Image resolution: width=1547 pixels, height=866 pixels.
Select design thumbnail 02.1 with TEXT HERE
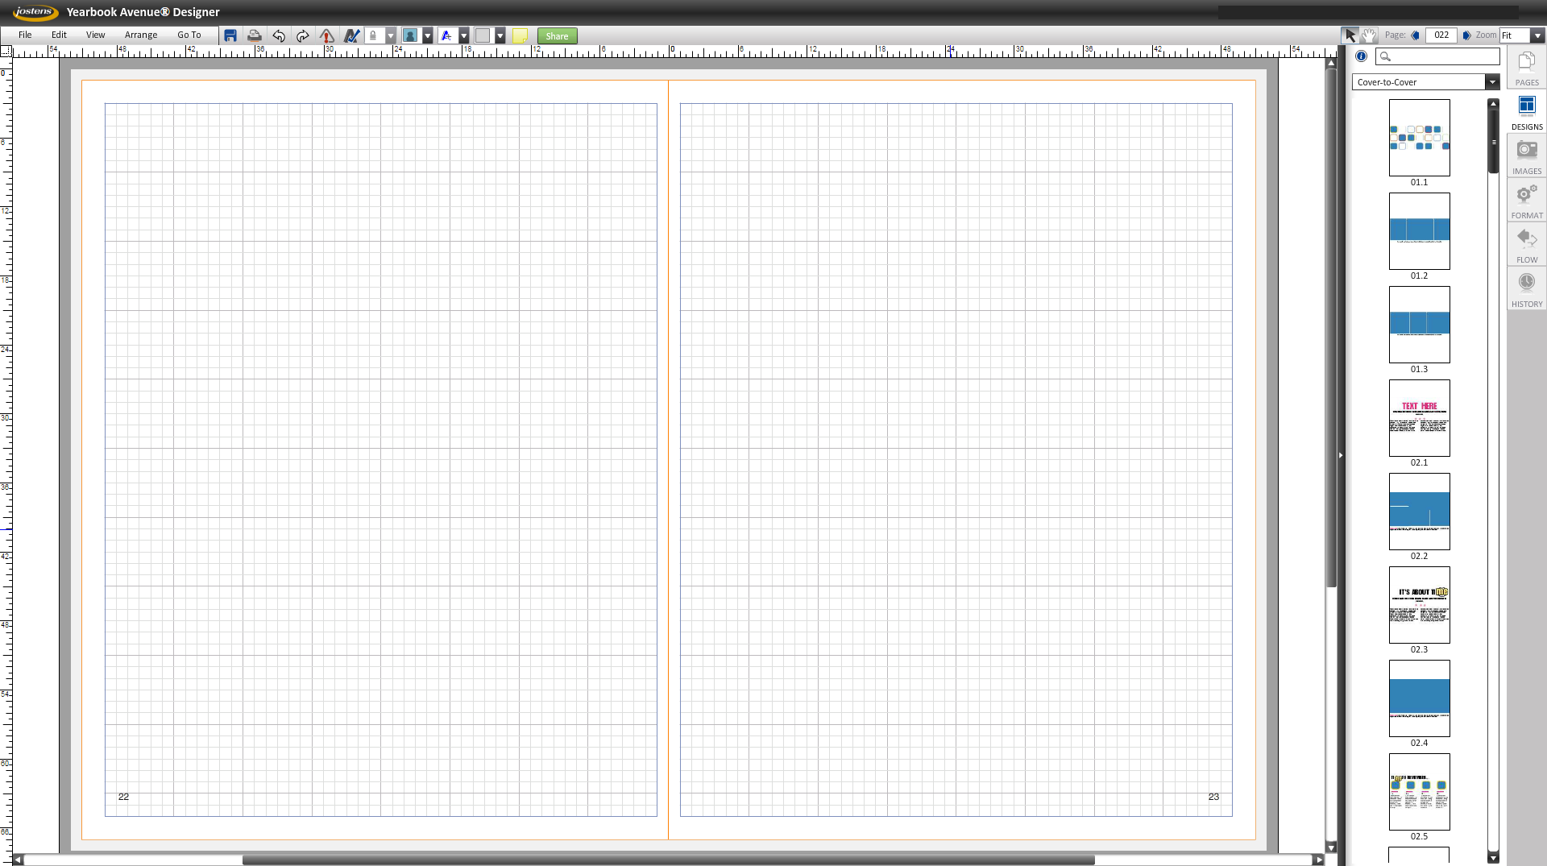coord(1419,418)
